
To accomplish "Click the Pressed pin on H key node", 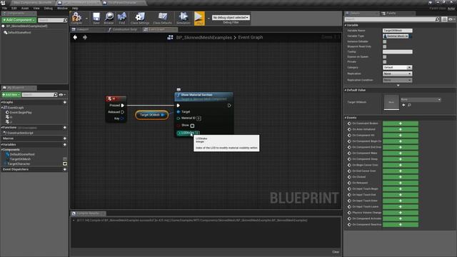I will pyautogui.click(x=123, y=105).
